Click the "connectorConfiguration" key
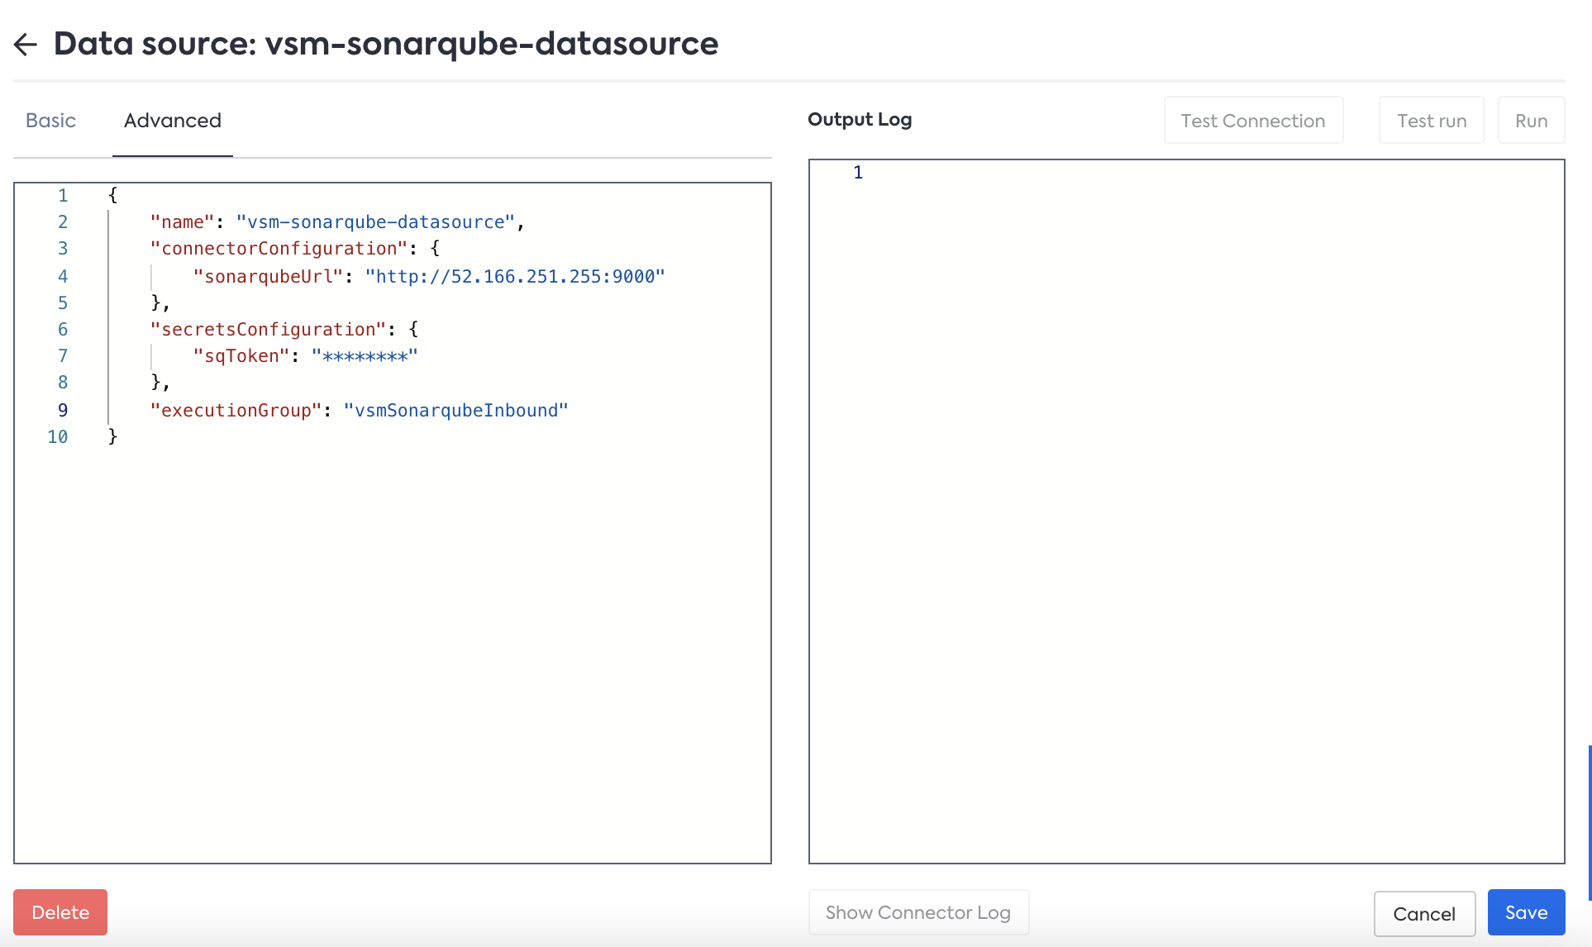 279,249
